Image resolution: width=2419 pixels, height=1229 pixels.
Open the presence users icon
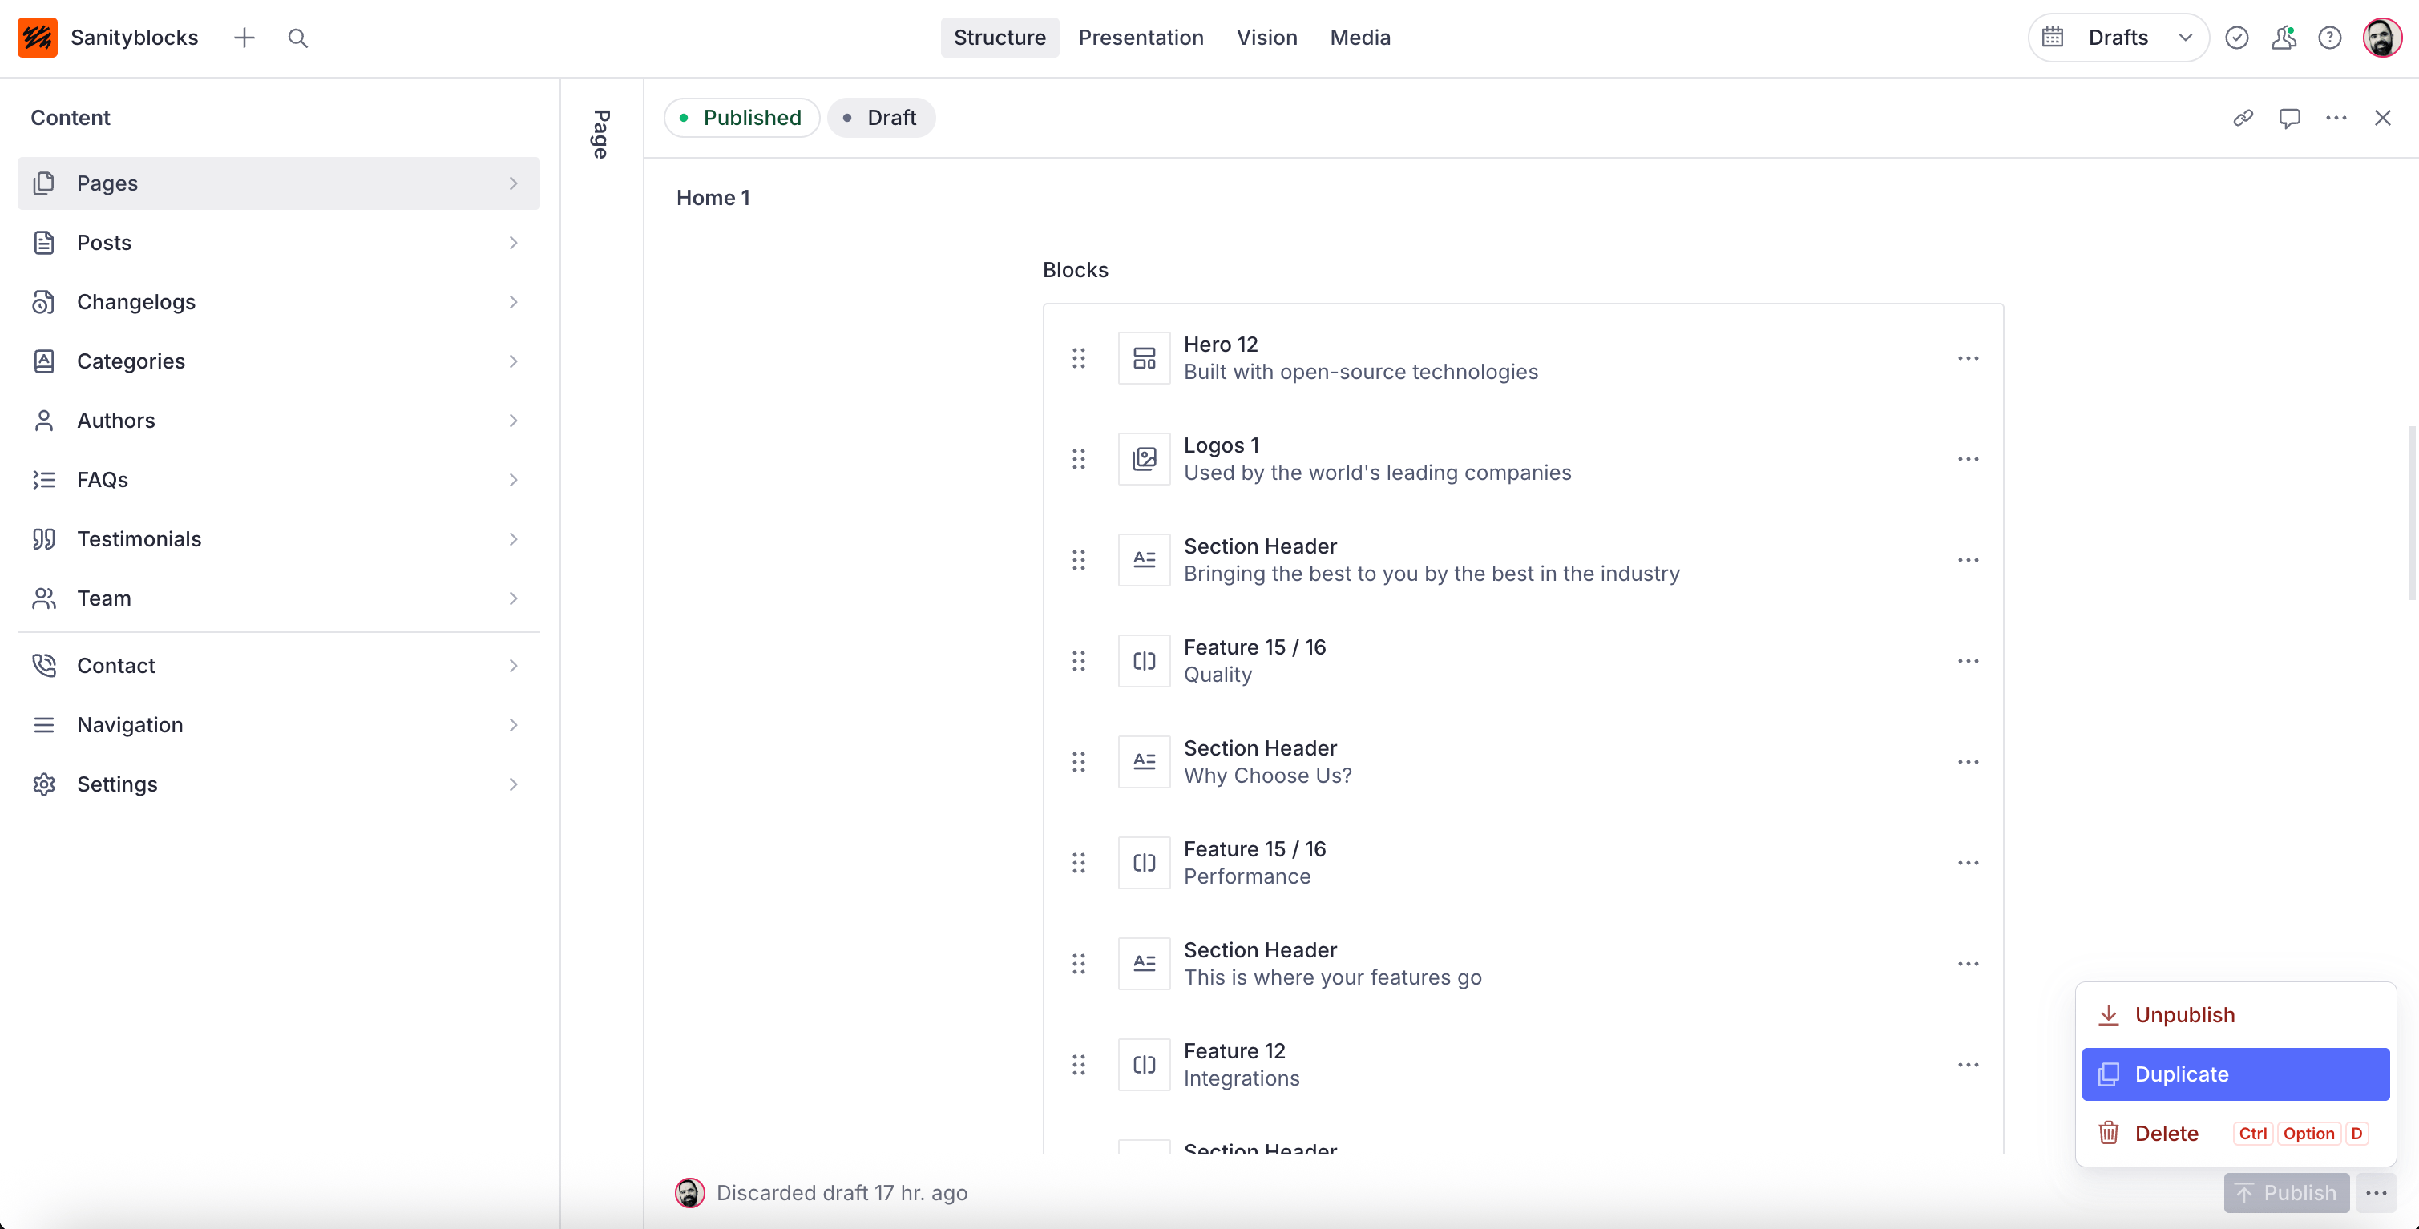click(x=2284, y=38)
